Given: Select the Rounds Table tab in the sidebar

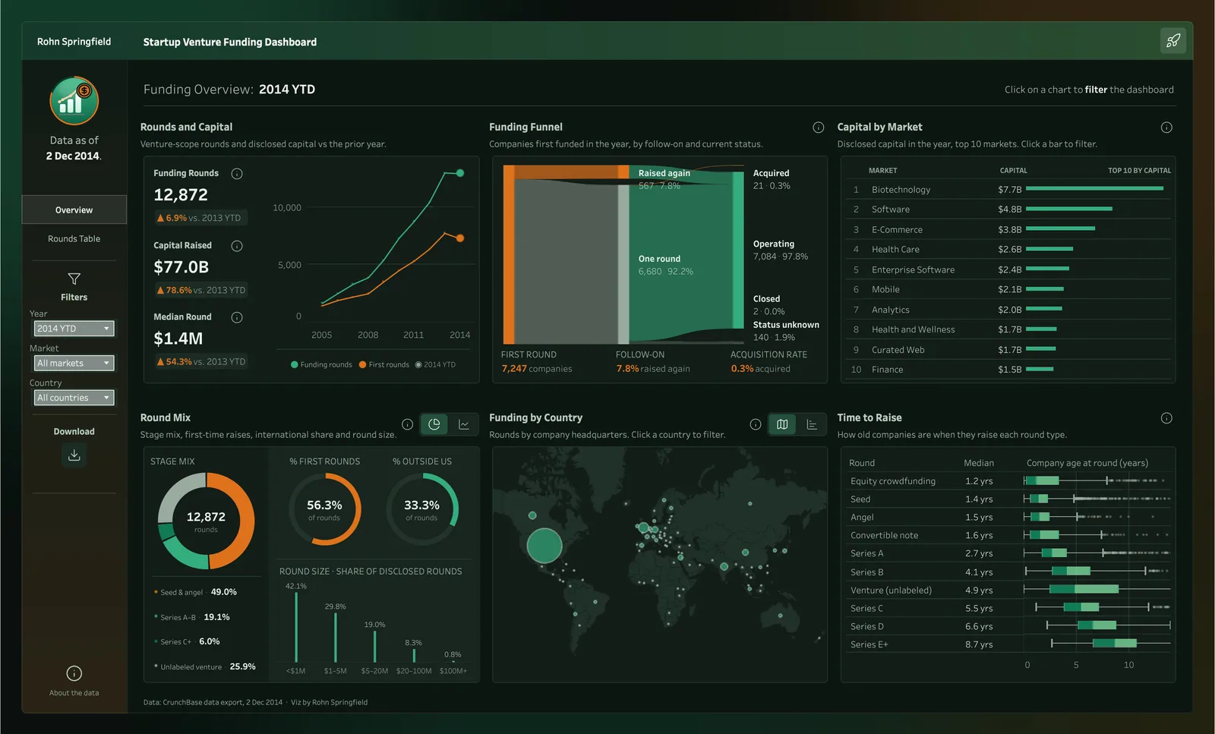Looking at the screenshot, I should 74,239.
